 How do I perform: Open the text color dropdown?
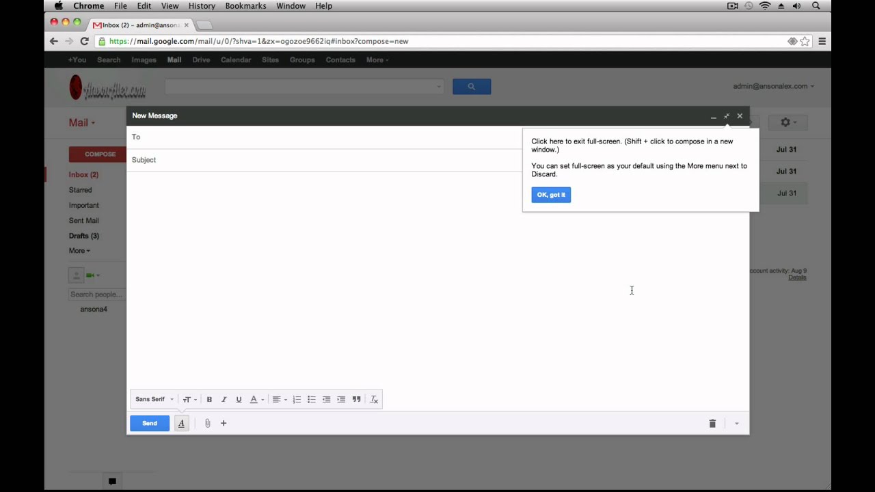pos(256,400)
